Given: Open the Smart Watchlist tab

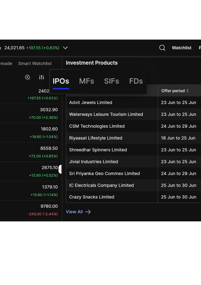Looking at the screenshot, I should 35,63.
